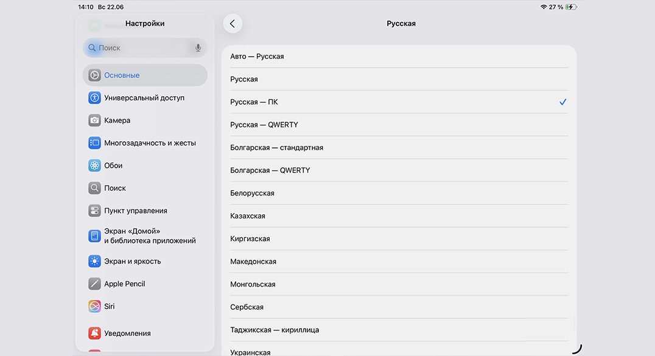
Task: Tap the Камера camera icon
Action: (94, 120)
